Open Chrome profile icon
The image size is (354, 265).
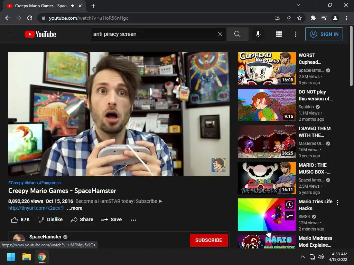[335, 18]
